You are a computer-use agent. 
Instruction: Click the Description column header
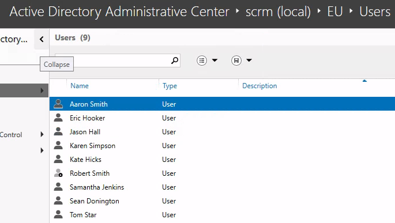pos(259,86)
